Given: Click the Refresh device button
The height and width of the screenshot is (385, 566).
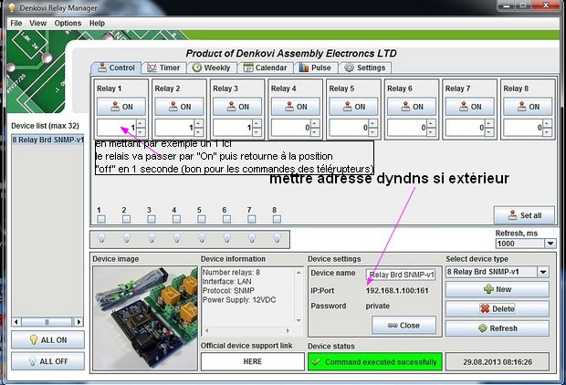Looking at the screenshot, I should pos(498,328).
